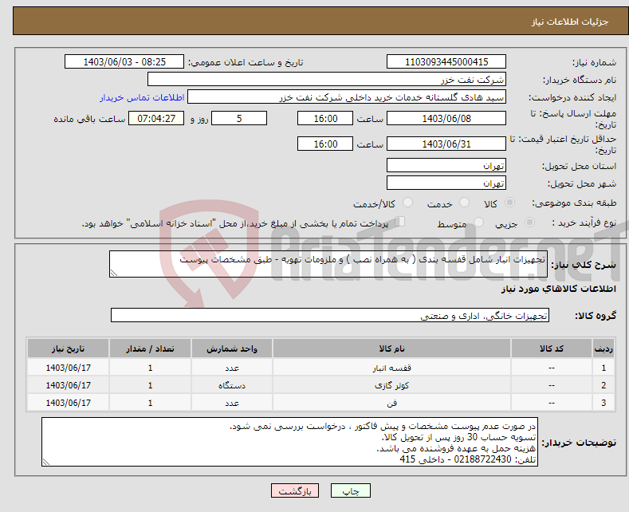Click the price validity date 1403/06/31
The image size is (629, 512).
coord(446,144)
